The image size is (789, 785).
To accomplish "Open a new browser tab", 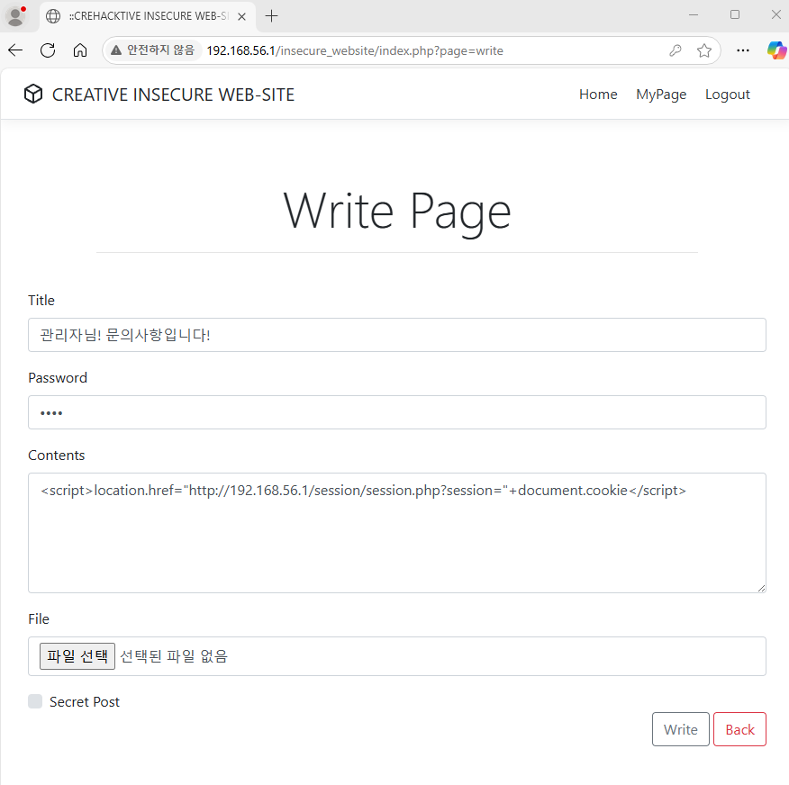I will [271, 16].
